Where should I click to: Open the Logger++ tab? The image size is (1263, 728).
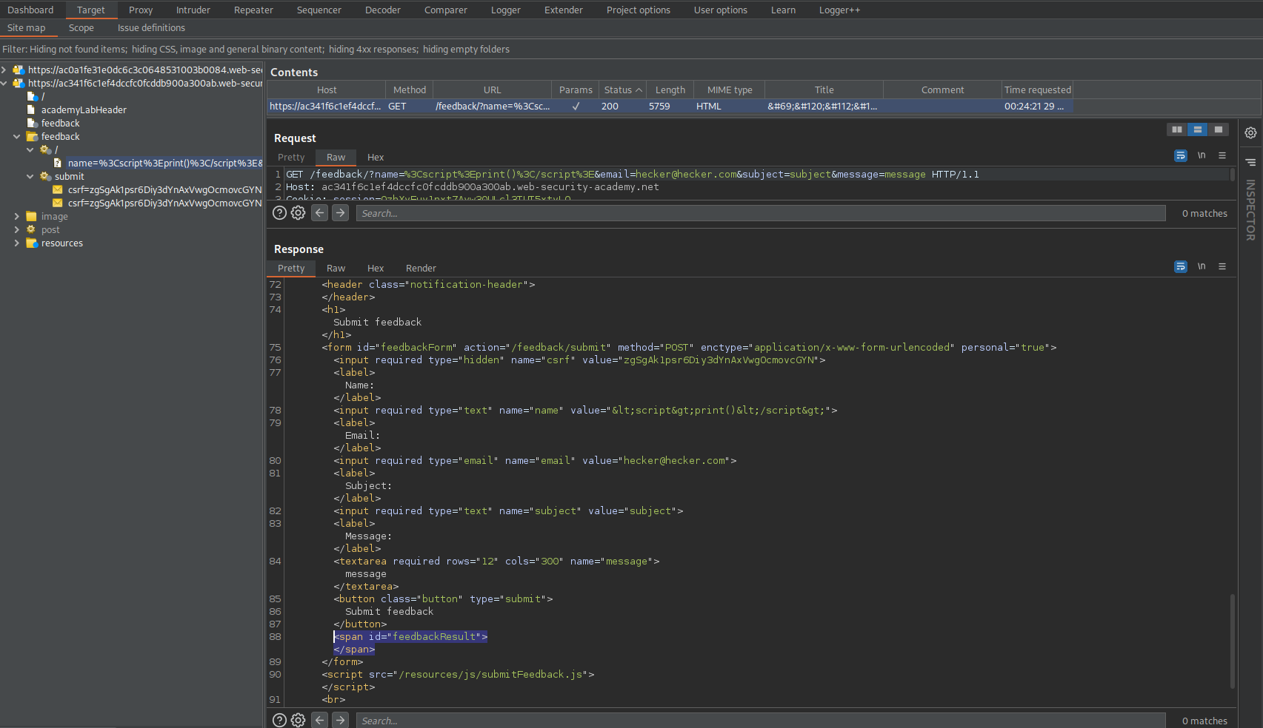(839, 10)
